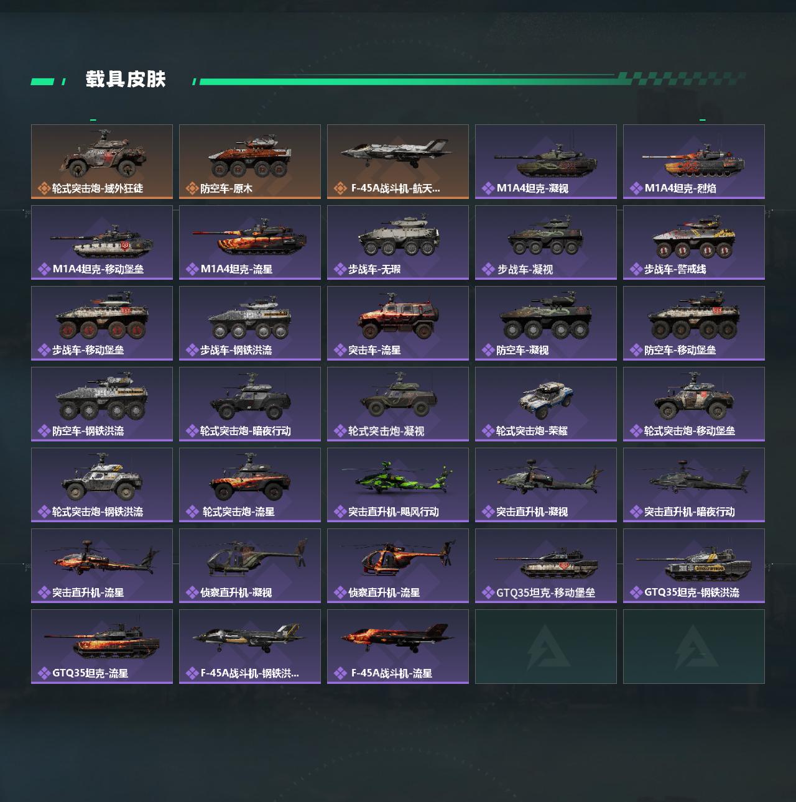Click rarity icon beside 防空车-钢铁洪流 label
The image size is (796, 802).
44,431
